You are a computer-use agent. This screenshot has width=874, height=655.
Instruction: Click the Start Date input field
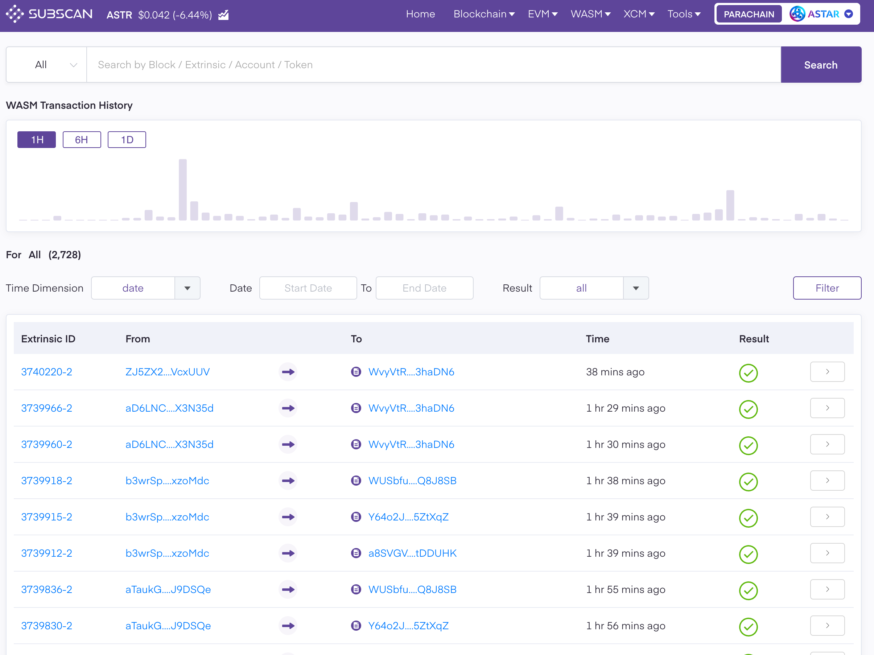click(308, 288)
